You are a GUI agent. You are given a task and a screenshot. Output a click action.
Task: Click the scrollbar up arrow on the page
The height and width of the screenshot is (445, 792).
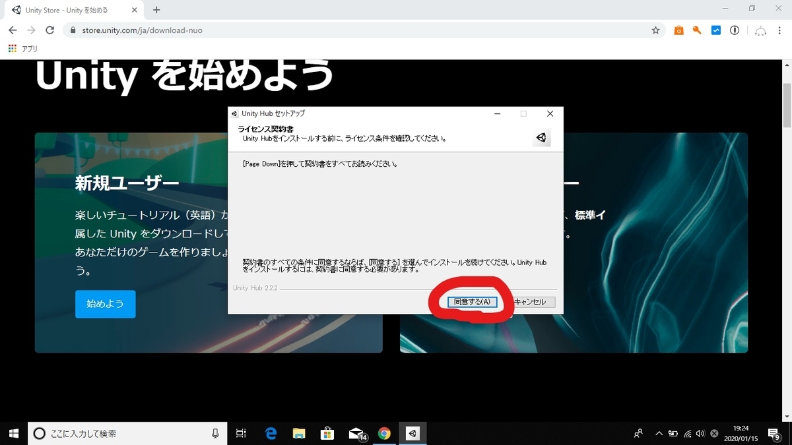coord(786,63)
